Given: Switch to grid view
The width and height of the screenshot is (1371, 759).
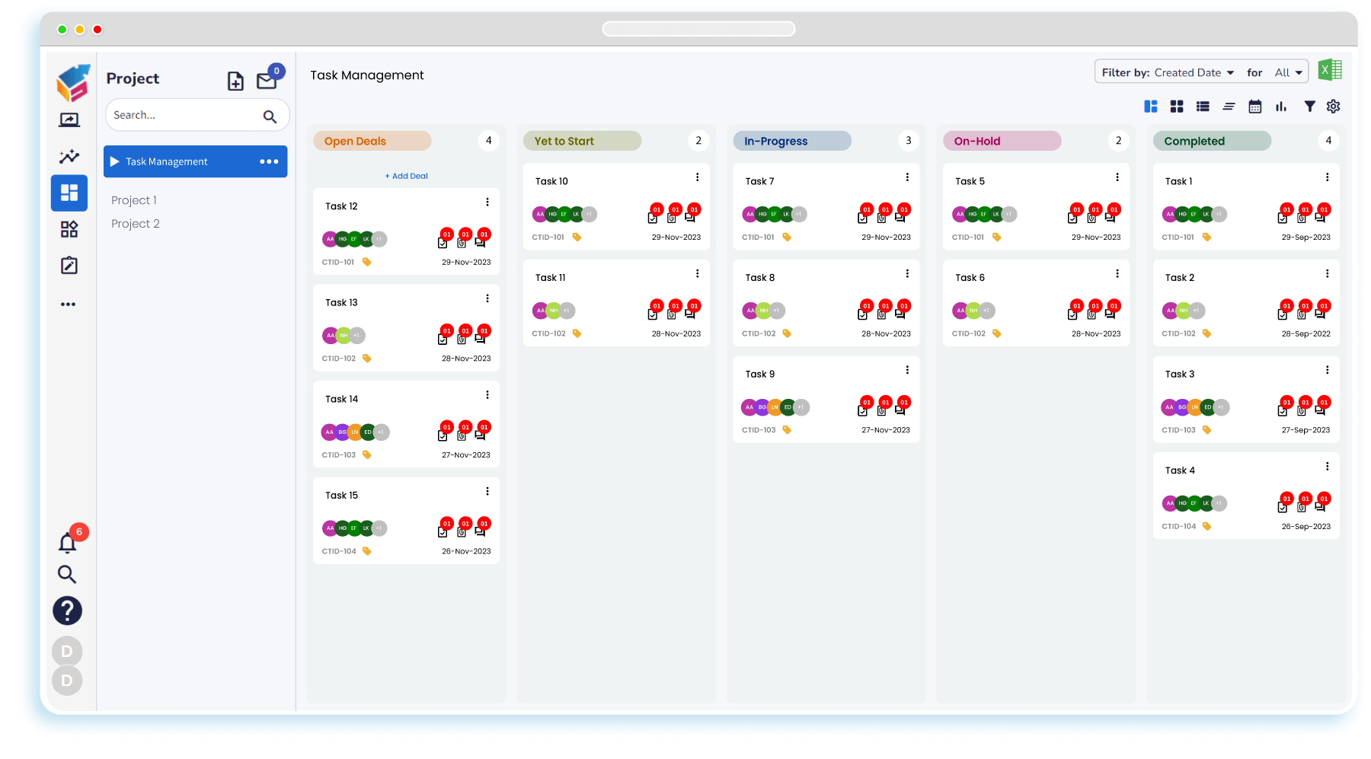Looking at the screenshot, I should 1176,106.
